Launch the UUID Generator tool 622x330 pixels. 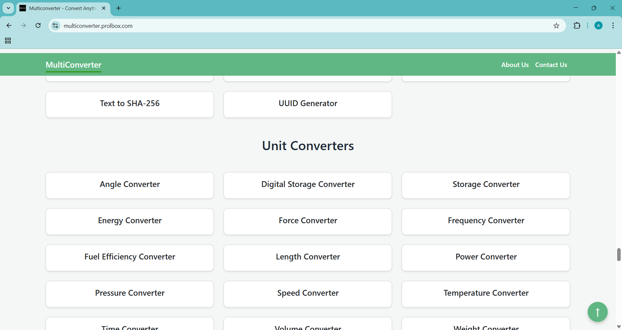point(307,104)
